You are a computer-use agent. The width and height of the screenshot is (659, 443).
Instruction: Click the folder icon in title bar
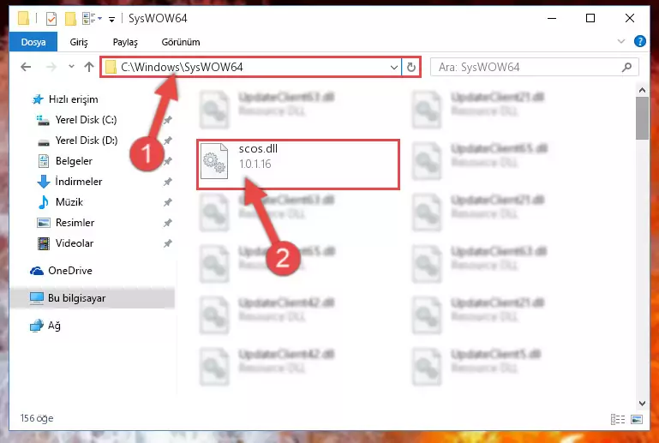click(x=24, y=19)
